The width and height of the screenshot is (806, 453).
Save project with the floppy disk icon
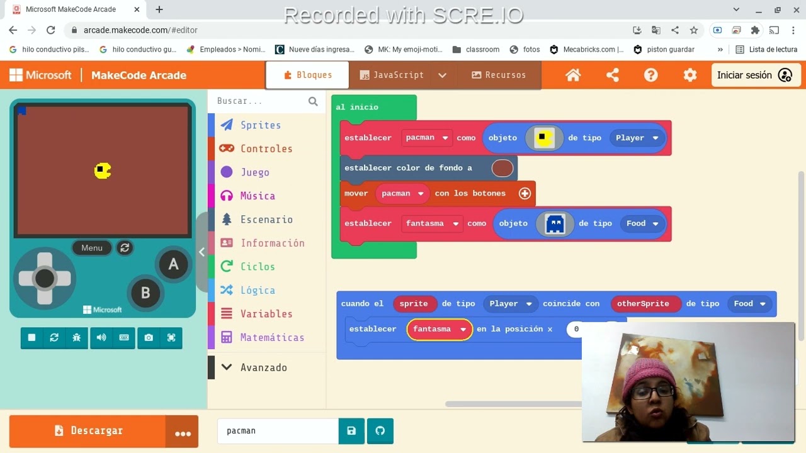[351, 431]
